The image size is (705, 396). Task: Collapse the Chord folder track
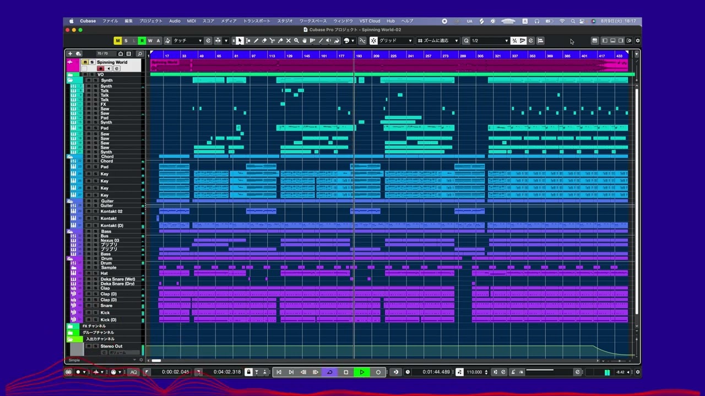70,157
